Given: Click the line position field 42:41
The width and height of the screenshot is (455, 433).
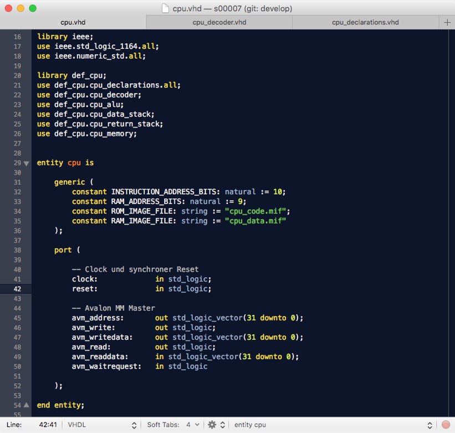Looking at the screenshot, I should 48,425.
